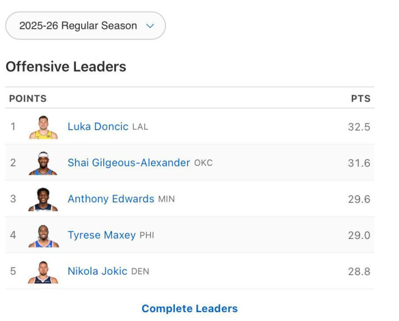Open Tyrese Maxey player link

(102, 235)
